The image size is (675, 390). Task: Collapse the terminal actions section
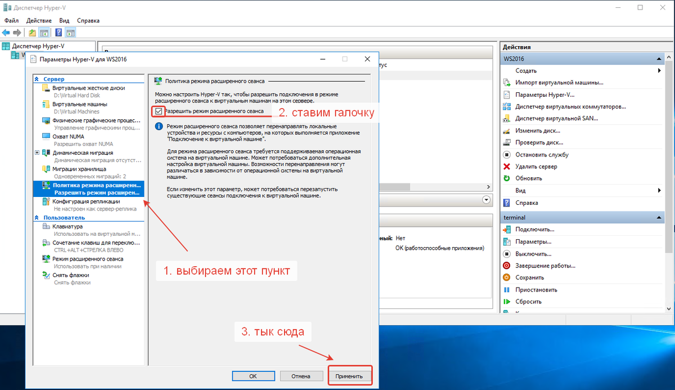(659, 217)
